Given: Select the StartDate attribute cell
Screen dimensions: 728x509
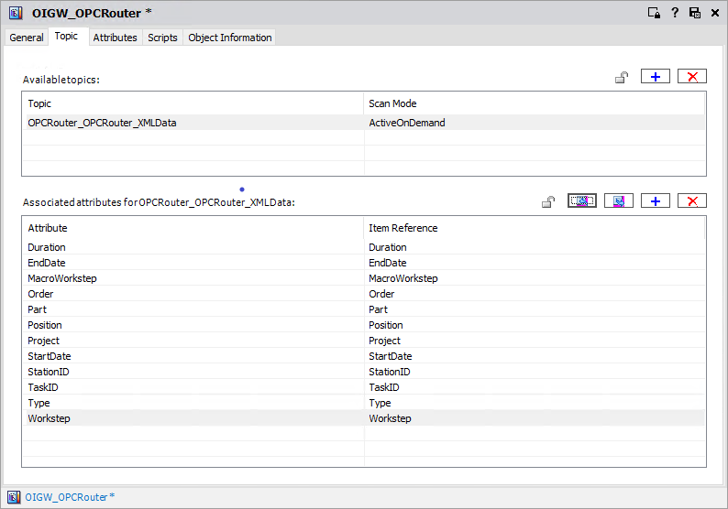Looking at the screenshot, I should click(193, 356).
